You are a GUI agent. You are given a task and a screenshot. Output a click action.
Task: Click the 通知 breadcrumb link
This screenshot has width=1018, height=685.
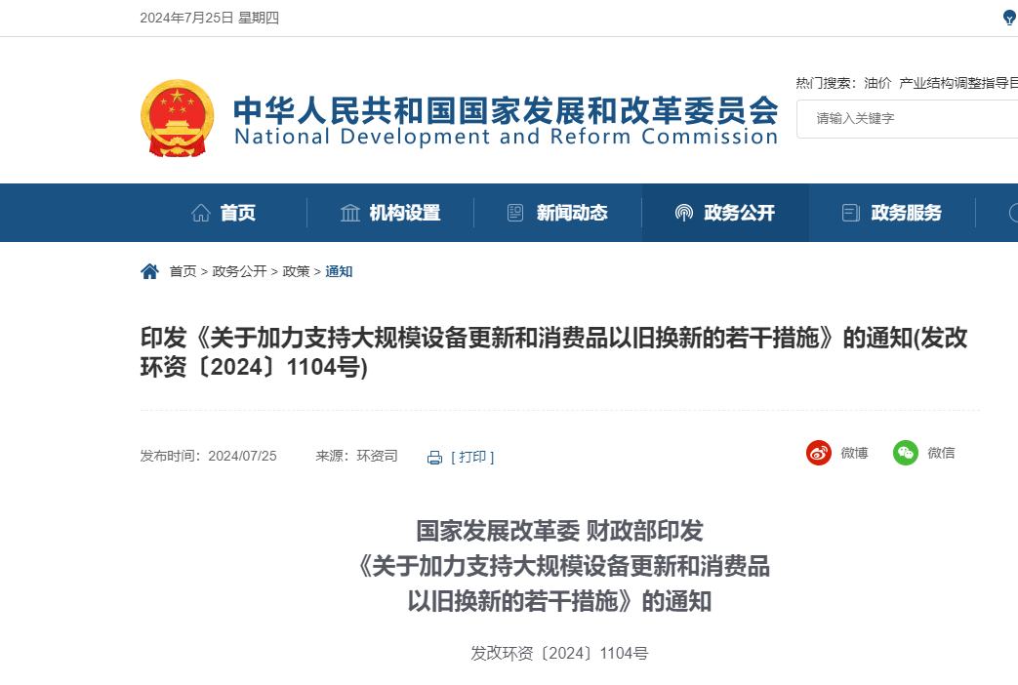click(x=339, y=271)
